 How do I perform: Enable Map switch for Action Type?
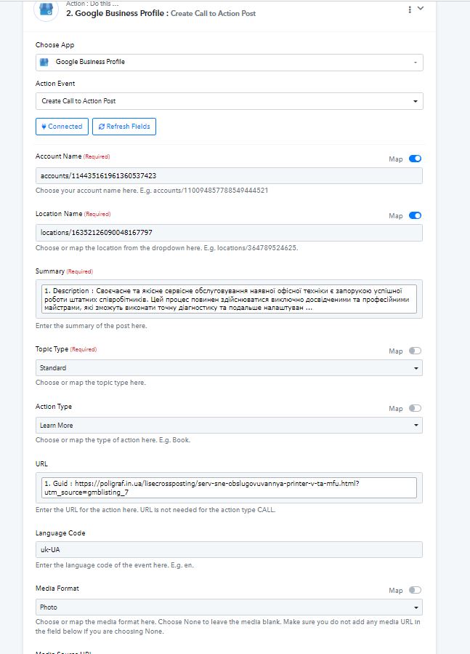(415, 408)
